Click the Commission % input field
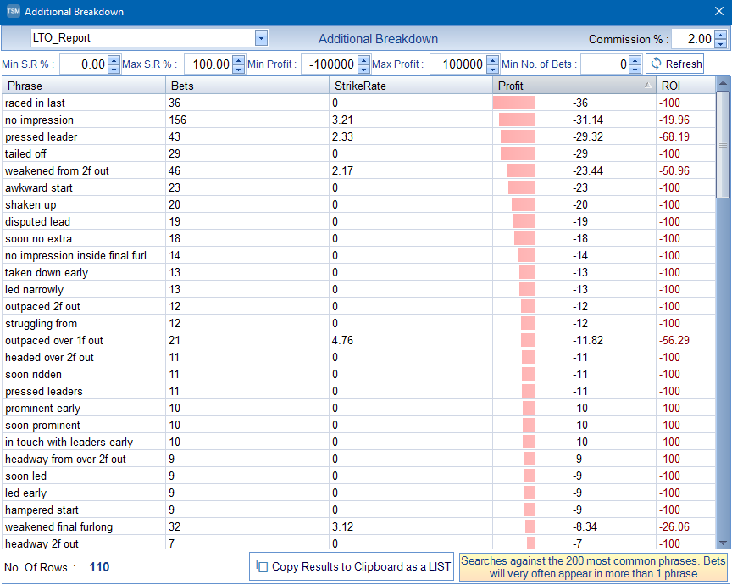 pos(692,39)
